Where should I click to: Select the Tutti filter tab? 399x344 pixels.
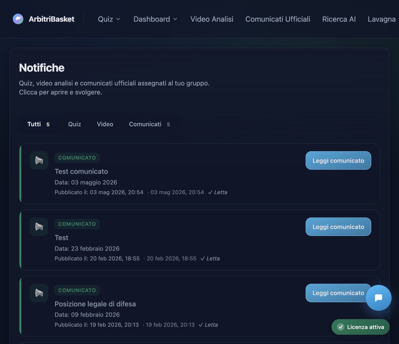click(x=38, y=124)
